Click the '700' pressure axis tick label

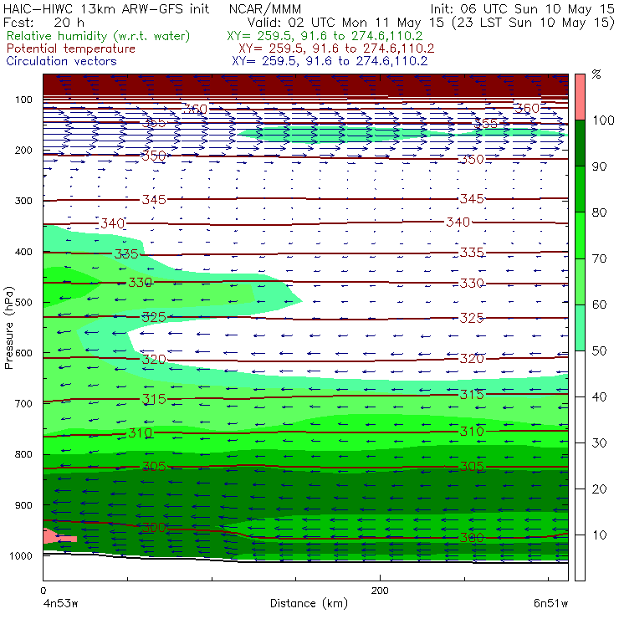click(x=23, y=404)
